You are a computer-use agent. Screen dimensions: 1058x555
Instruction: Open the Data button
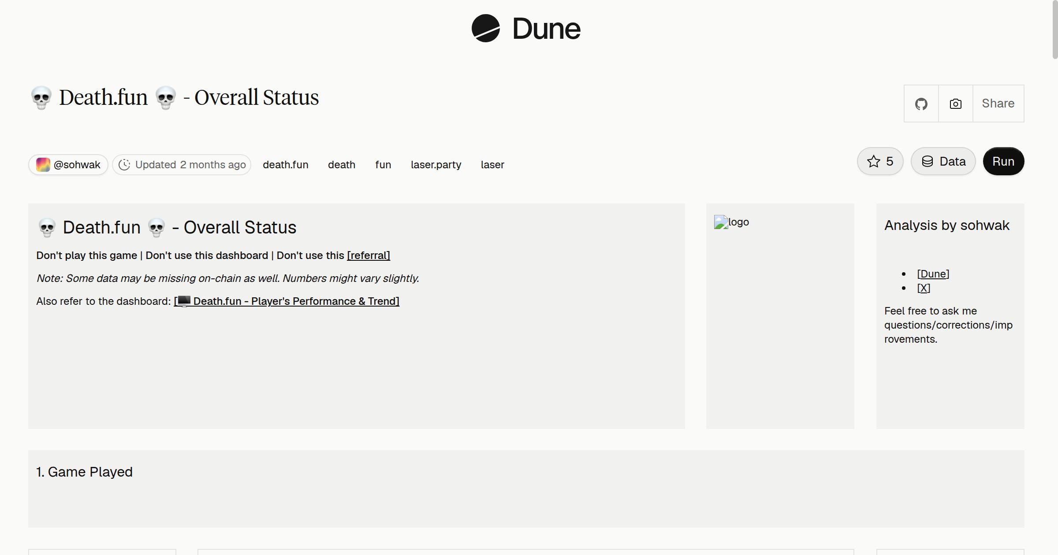(943, 161)
